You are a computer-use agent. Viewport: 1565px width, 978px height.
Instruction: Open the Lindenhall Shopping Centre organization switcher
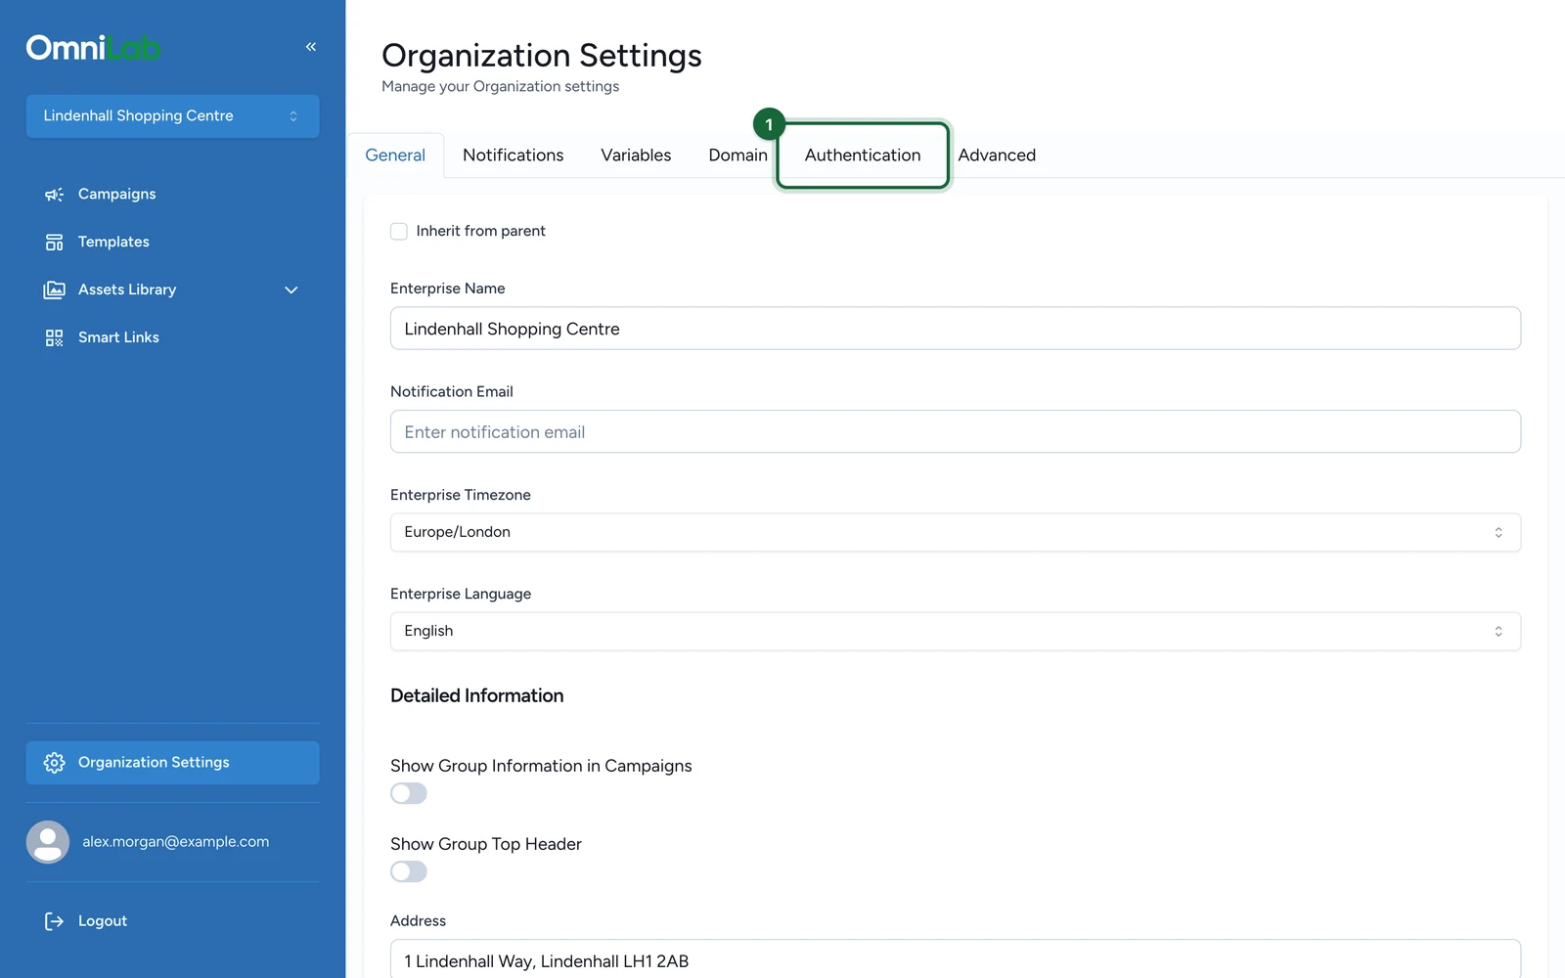click(x=172, y=116)
